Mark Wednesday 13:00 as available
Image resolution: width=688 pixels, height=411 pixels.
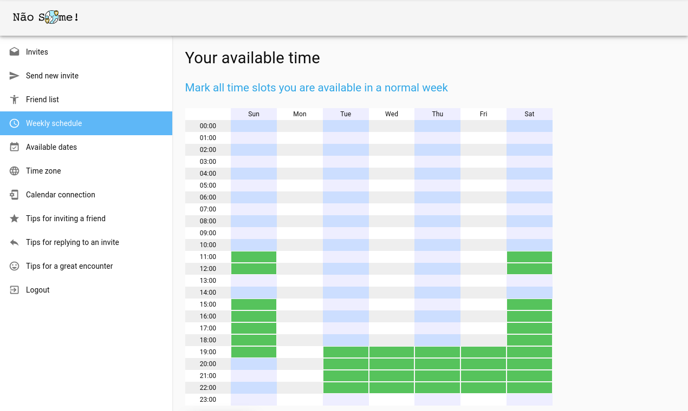(x=392, y=281)
